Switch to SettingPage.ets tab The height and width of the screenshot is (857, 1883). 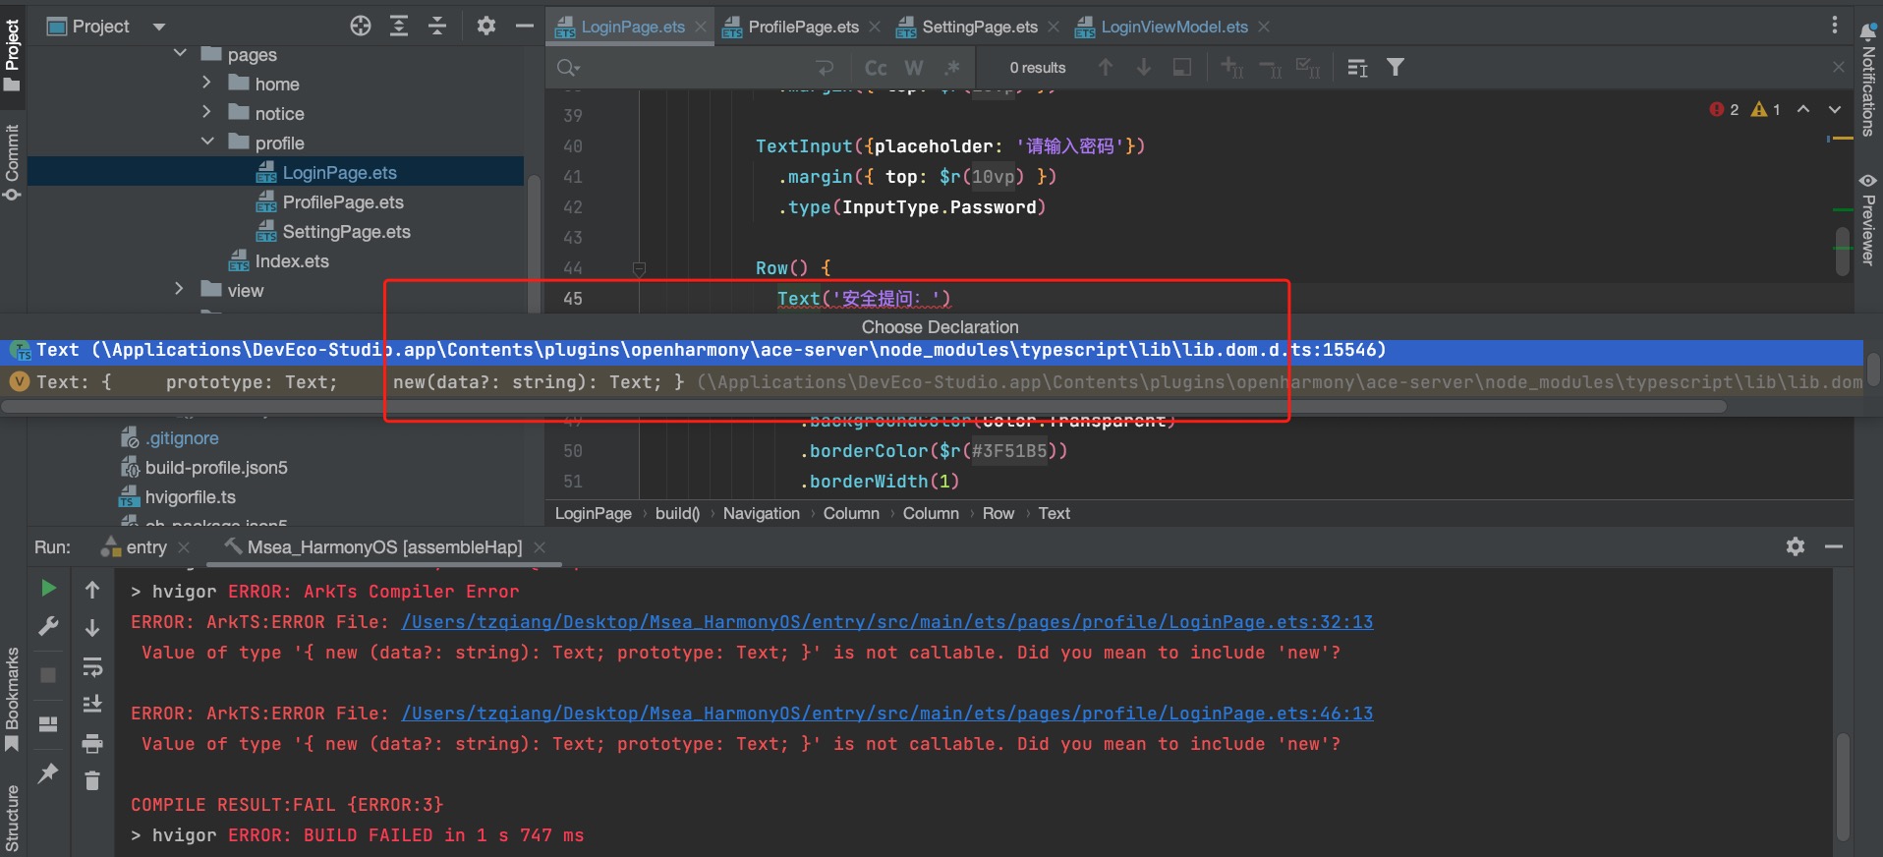[x=979, y=27]
